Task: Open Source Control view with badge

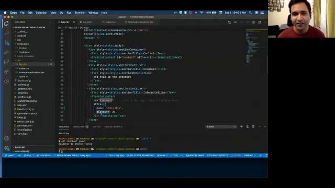Action: [6, 43]
